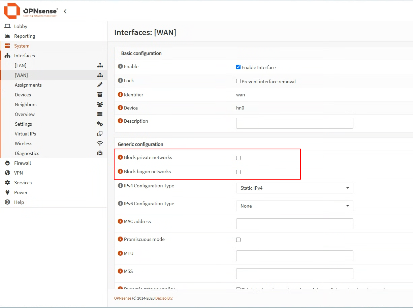Show help info for MTU
Viewport: 413px width, 308px height.
click(x=120, y=253)
